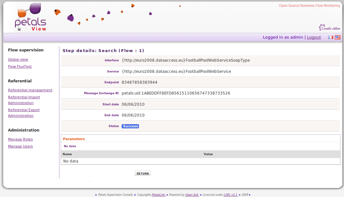Screen dimensions: 344x197
Task: Click the Success status badge
Action: click(x=130, y=126)
